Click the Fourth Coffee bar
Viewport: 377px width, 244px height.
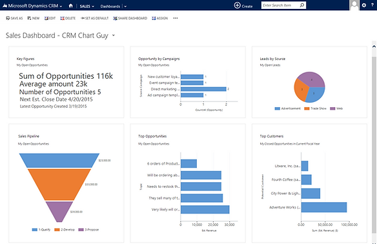pos(306,179)
